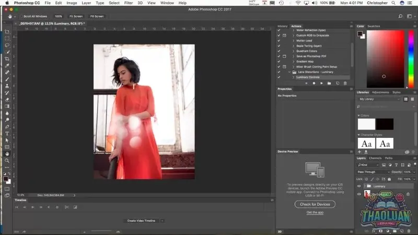
Task: Create new action set folder icon
Action: (x=329, y=84)
